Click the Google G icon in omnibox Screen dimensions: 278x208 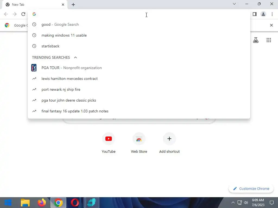pos(34,14)
